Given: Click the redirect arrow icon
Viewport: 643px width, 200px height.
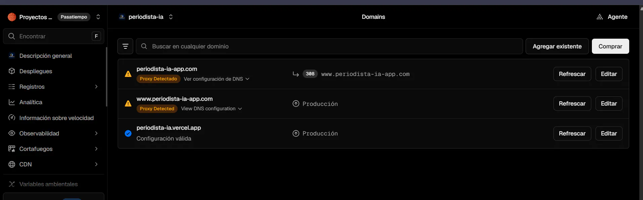Looking at the screenshot, I should coord(296,74).
